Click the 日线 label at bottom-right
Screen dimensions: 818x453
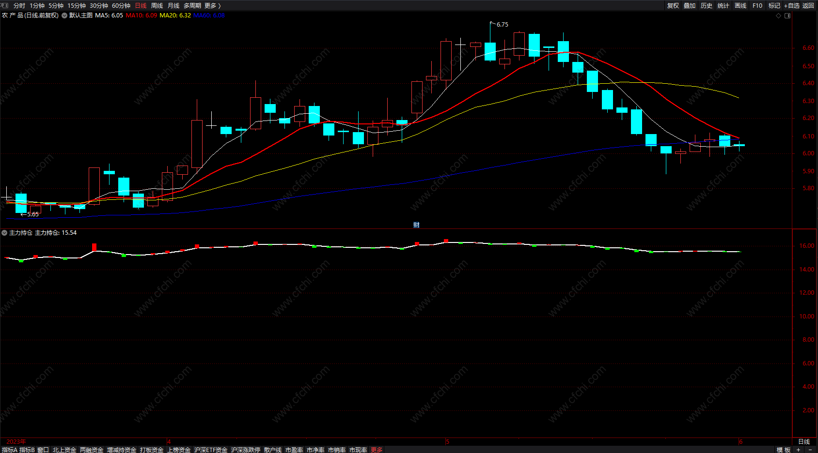click(x=804, y=441)
